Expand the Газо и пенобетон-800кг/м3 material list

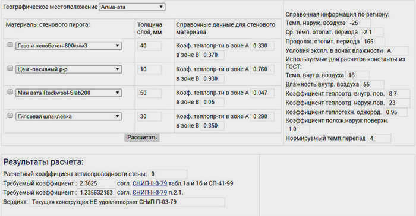pos(69,46)
